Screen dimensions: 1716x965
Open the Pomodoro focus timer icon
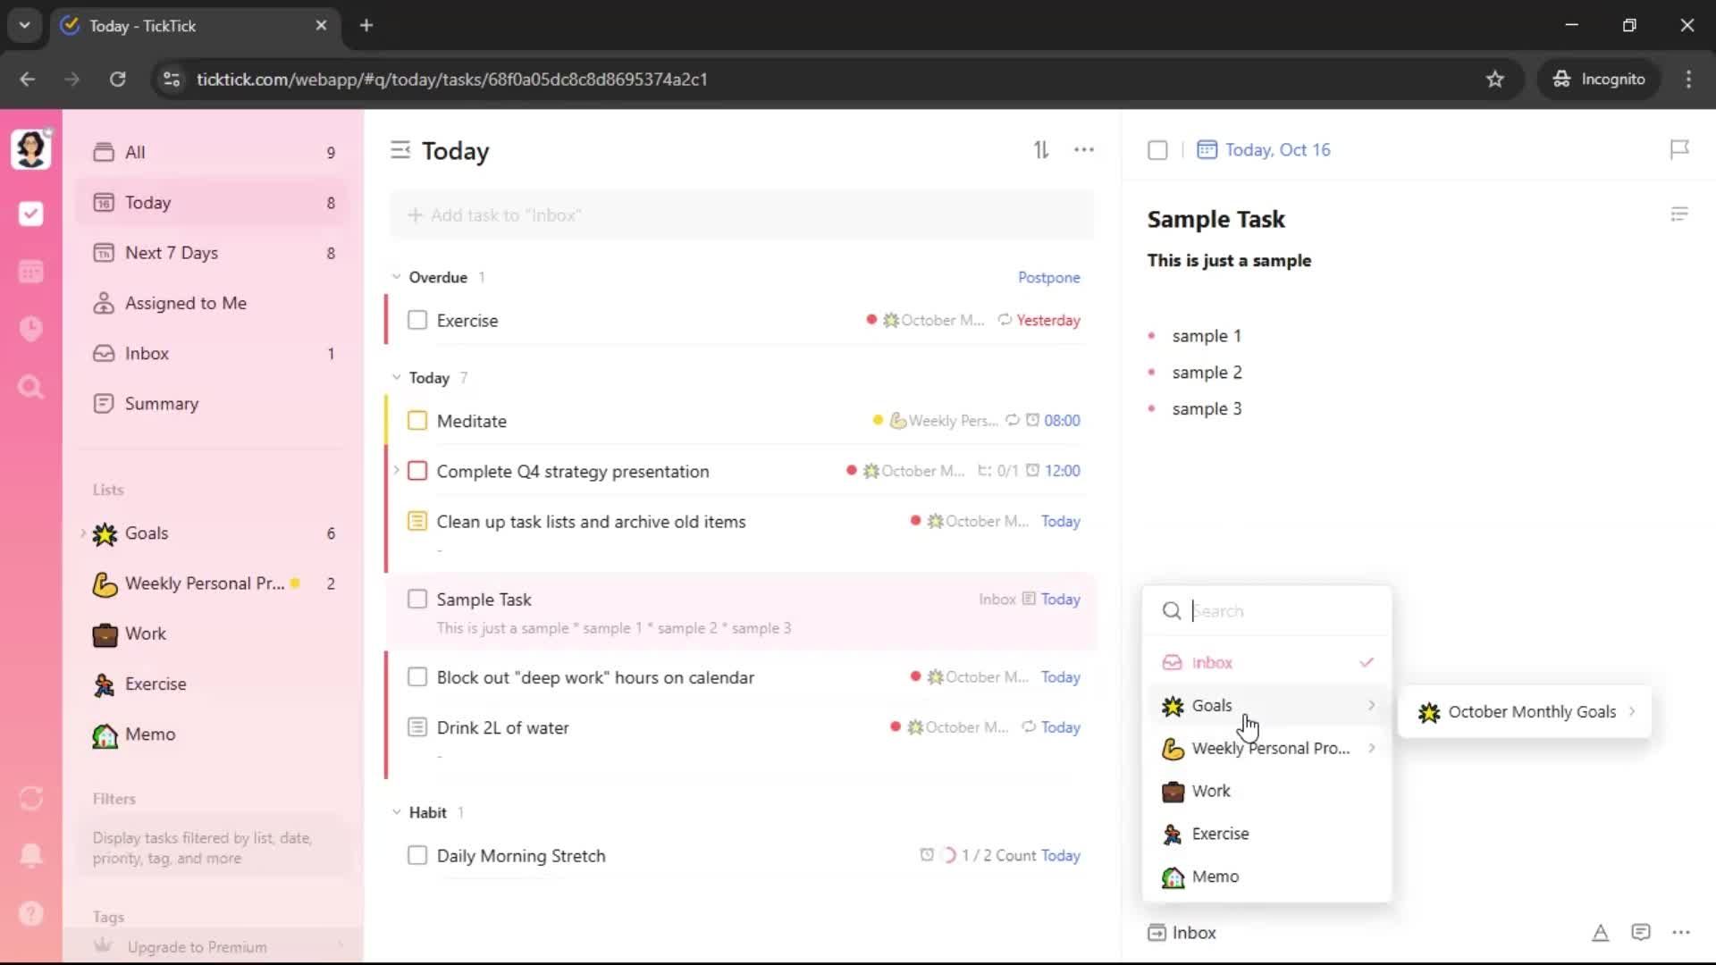(30, 329)
